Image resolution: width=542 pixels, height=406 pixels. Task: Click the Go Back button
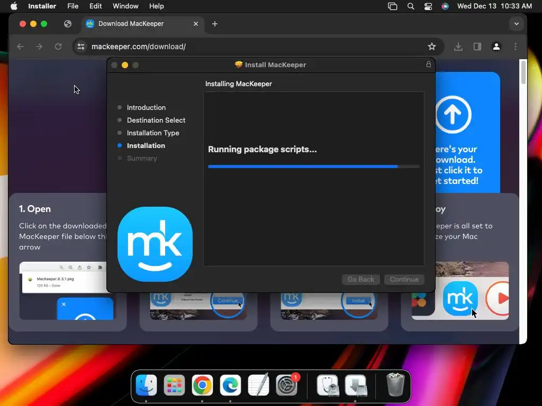pyautogui.click(x=360, y=279)
